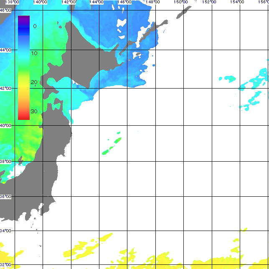Click the red end of temperature color scale
Viewport: 269px width, 269px height.
pyautogui.click(x=24, y=117)
